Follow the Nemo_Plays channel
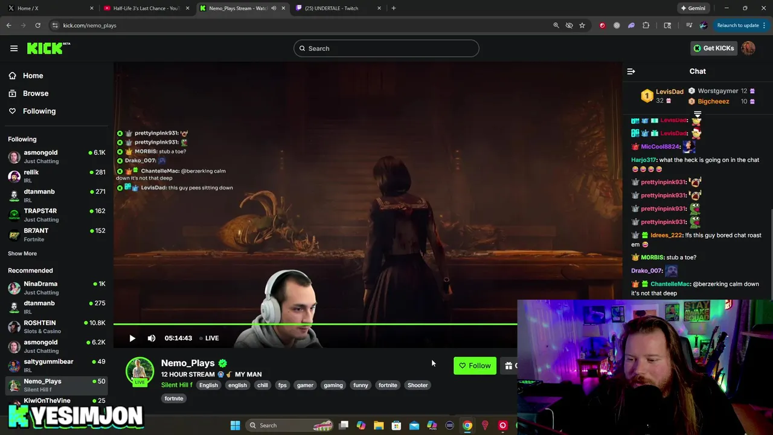This screenshot has width=773, height=435. point(475,366)
